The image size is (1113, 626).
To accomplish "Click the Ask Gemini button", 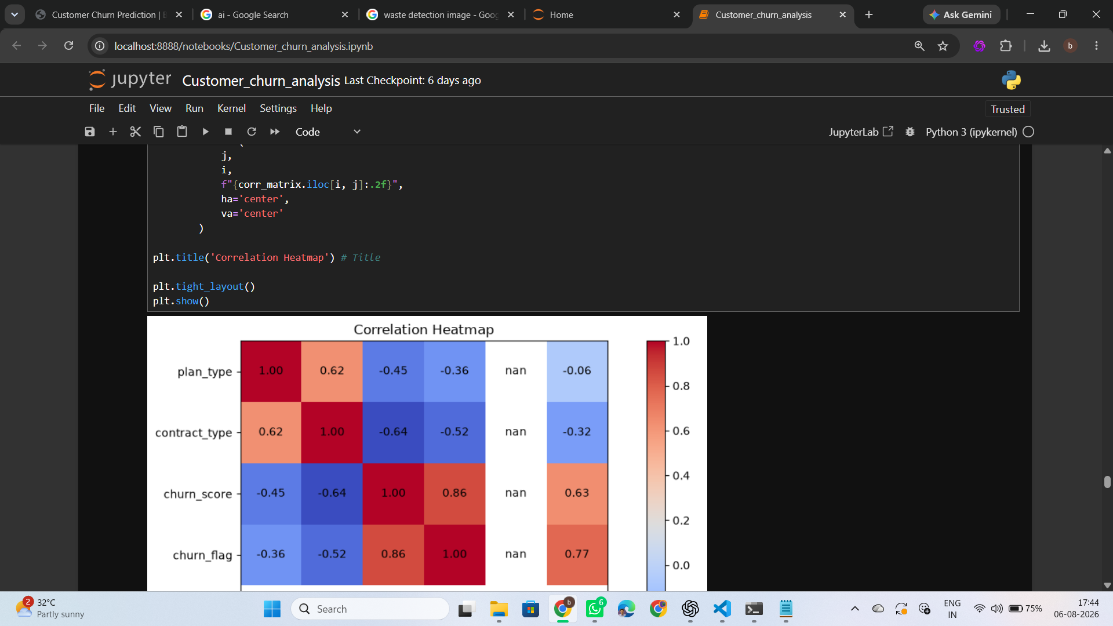I will pyautogui.click(x=962, y=15).
